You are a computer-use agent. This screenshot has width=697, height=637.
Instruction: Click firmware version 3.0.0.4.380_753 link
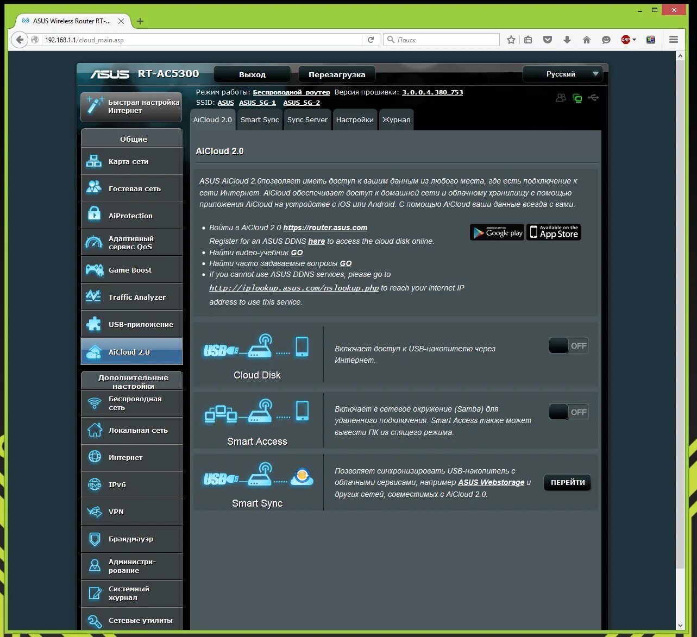click(x=432, y=92)
